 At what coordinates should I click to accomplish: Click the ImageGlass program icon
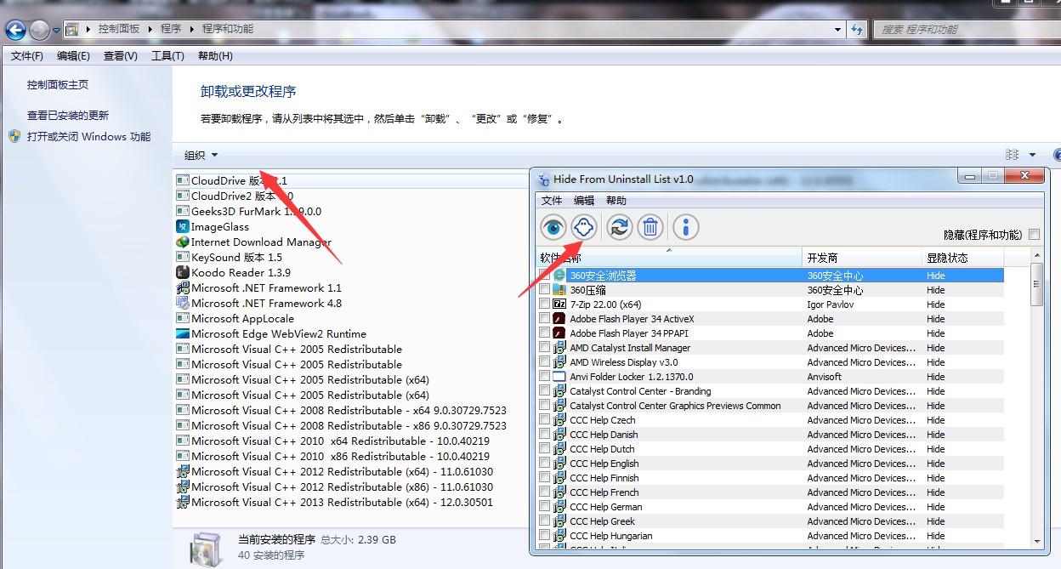coord(182,226)
